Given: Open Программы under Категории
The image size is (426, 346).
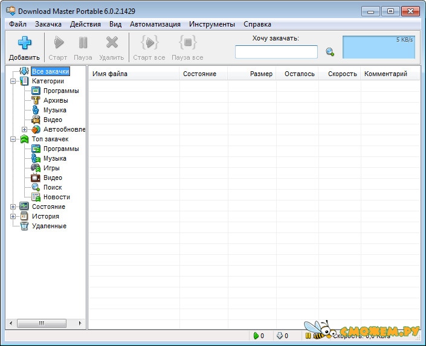Looking at the screenshot, I should (61, 91).
